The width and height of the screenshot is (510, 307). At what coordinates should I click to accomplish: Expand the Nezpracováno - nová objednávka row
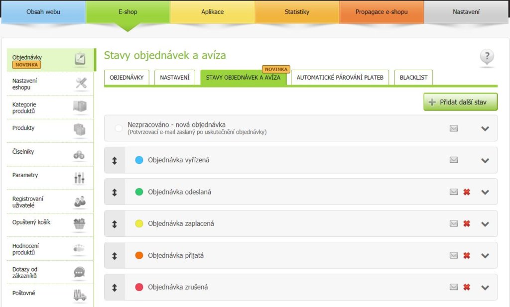pos(485,129)
